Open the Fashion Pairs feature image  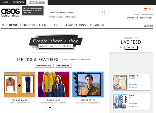tap(20, 84)
